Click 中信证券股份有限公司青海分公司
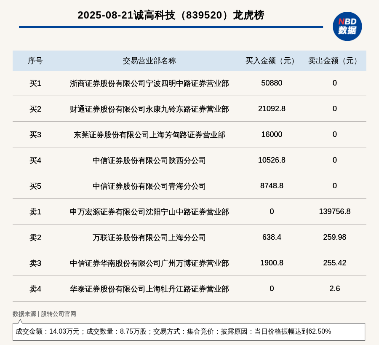The height and width of the screenshot is (345, 379). (149, 186)
